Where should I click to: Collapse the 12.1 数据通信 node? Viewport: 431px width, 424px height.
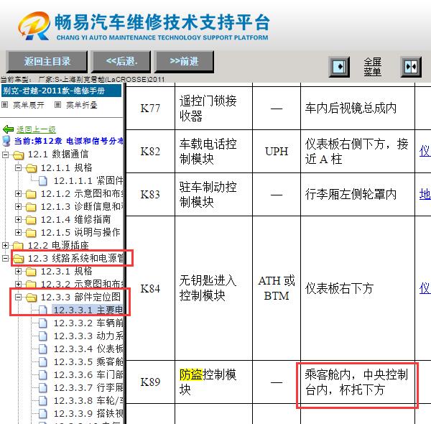(x=5, y=155)
